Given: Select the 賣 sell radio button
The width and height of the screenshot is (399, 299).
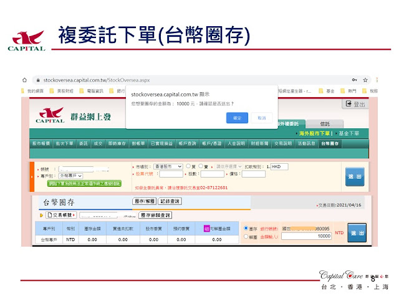Looking at the screenshot, I should click(x=201, y=166).
